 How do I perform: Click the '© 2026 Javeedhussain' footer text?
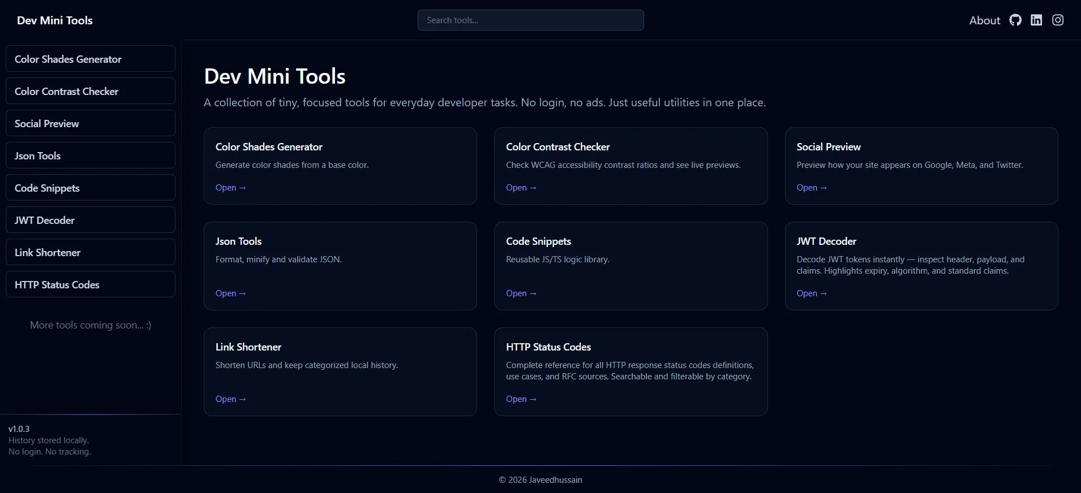coord(540,480)
